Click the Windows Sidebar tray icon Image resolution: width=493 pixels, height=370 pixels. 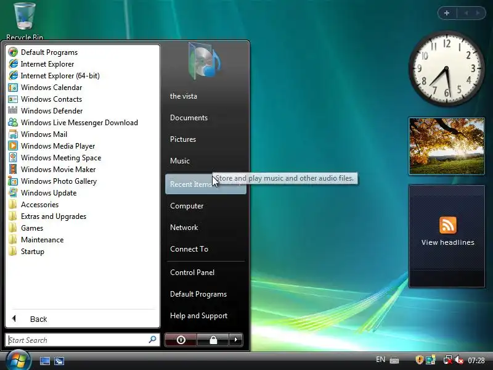tap(430, 360)
